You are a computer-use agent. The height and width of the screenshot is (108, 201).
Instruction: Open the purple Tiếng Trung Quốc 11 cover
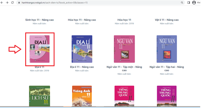(x=167, y=96)
